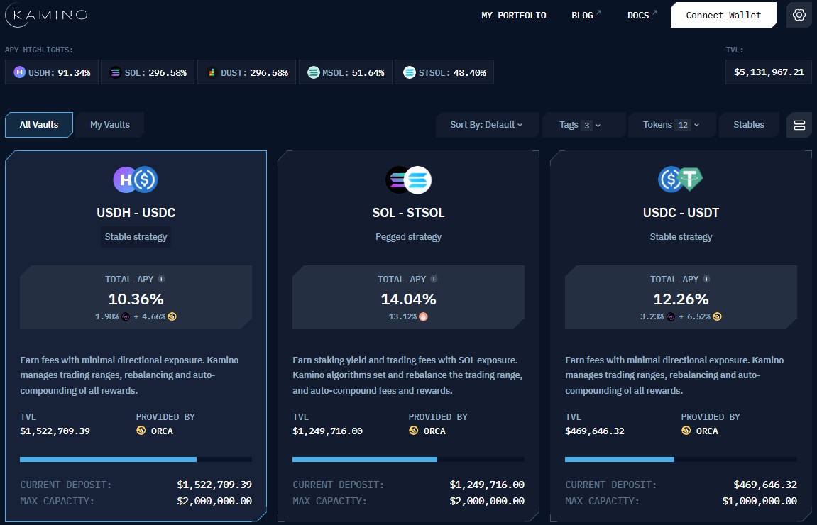
Task: Click the TVL amount $469,646.32 under USDC-USDT
Action: click(x=595, y=431)
